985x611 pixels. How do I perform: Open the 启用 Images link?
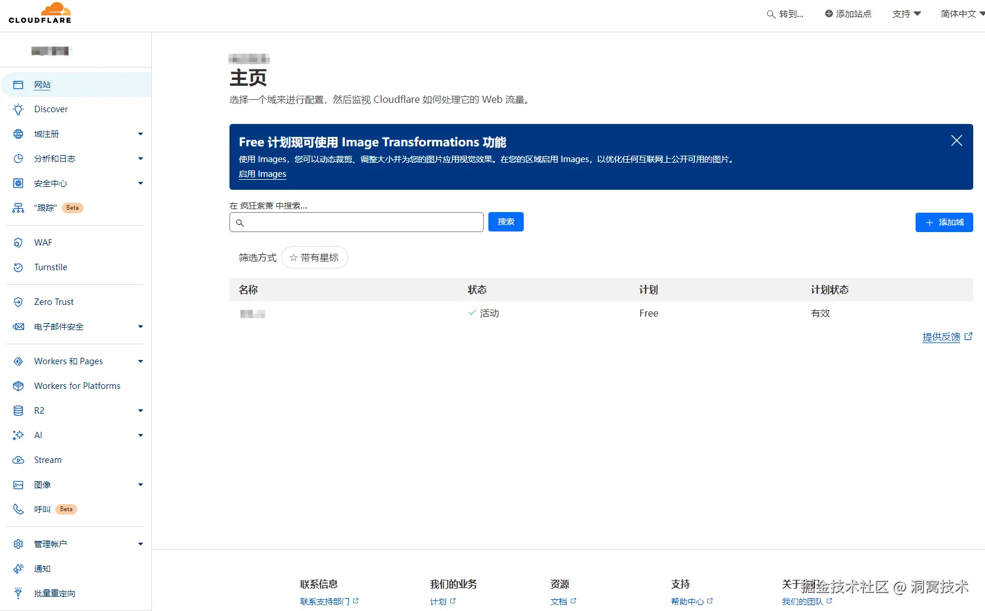(x=262, y=174)
